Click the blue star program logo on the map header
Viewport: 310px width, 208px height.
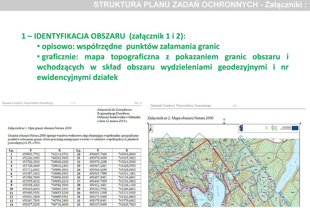(x=241, y=128)
